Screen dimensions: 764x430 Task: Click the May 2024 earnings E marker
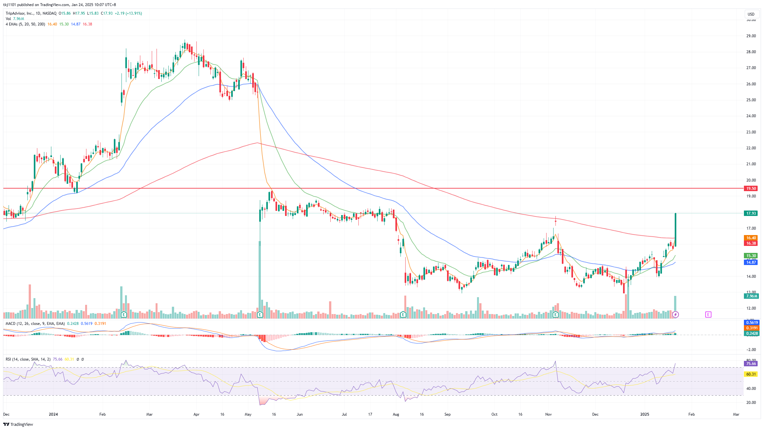tap(260, 315)
